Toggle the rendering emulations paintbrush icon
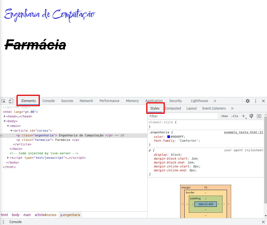This screenshot has width=267, height=225. [251, 116]
